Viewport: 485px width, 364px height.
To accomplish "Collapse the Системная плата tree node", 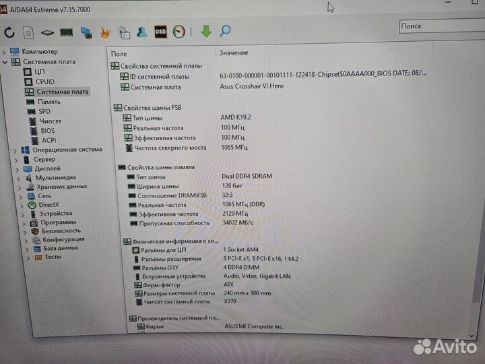I will click(5, 62).
